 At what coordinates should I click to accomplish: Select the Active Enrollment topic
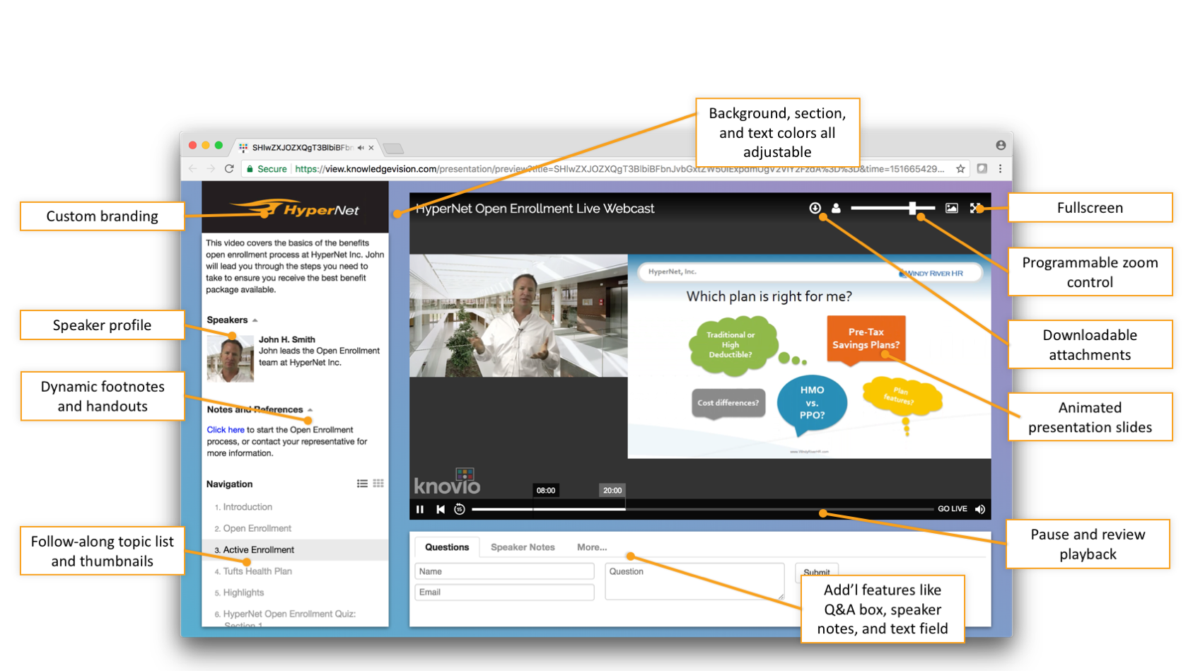pyautogui.click(x=295, y=550)
